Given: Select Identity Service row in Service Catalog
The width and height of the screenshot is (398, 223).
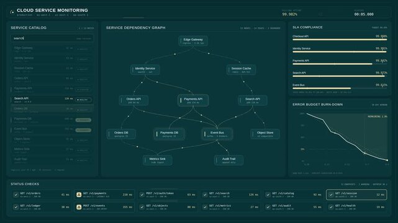Looking at the screenshot, I should pyautogui.click(x=52, y=59).
